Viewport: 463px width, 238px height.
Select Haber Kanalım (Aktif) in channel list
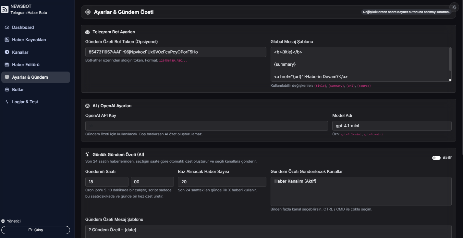coord(295,181)
